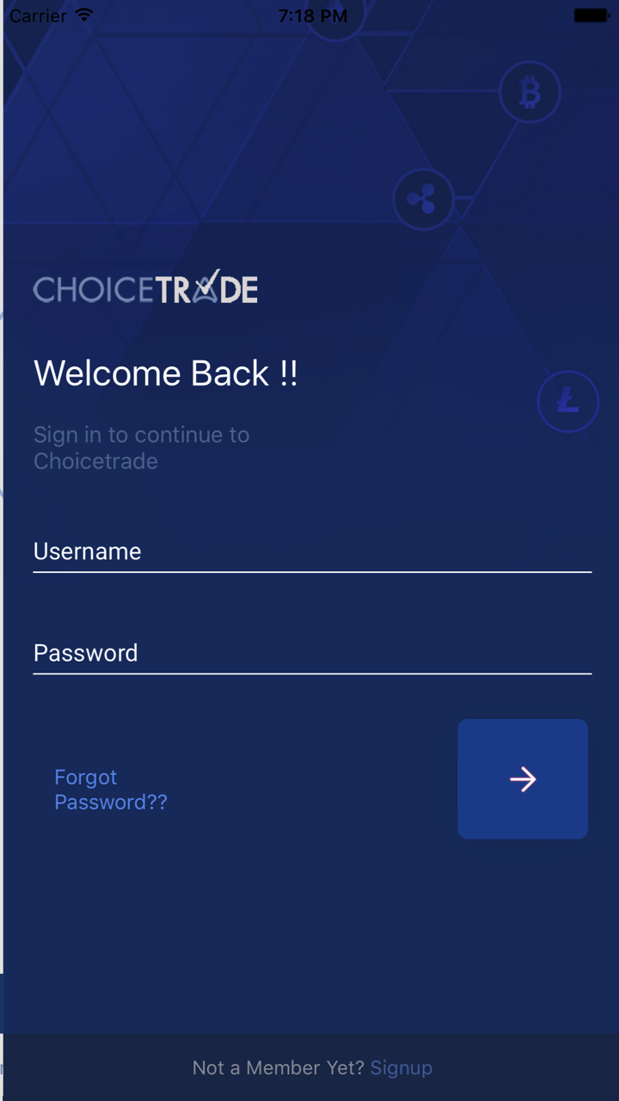Click the Password input field
The width and height of the screenshot is (619, 1101).
tap(312, 653)
